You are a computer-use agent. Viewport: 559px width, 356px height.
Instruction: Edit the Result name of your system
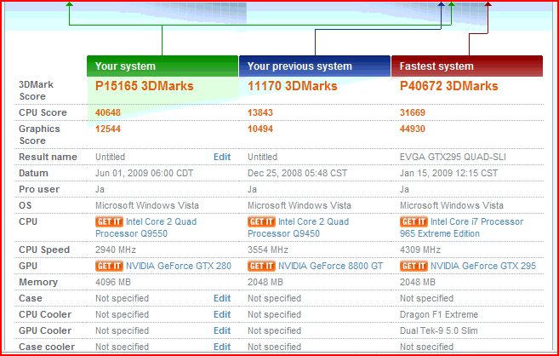coord(222,157)
